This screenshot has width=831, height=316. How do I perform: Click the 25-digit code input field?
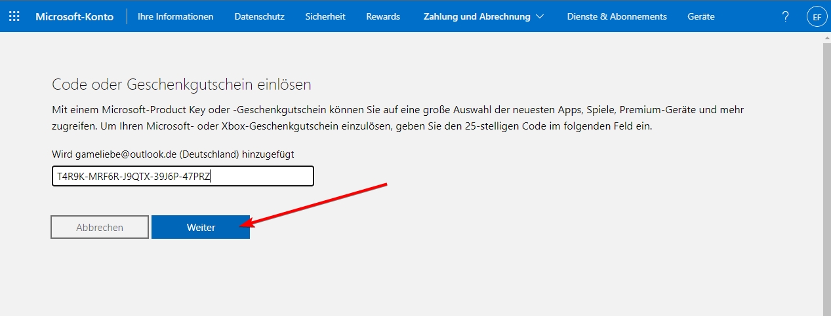pos(183,176)
